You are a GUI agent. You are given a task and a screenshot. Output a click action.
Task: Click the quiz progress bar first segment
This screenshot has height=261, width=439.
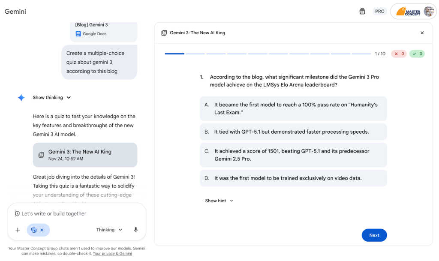[x=174, y=54]
